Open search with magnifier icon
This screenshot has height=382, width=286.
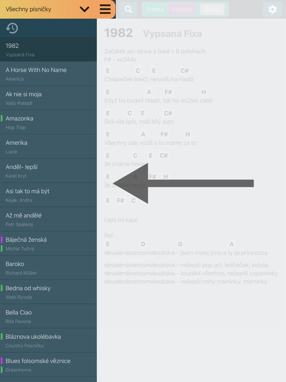point(128,9)
